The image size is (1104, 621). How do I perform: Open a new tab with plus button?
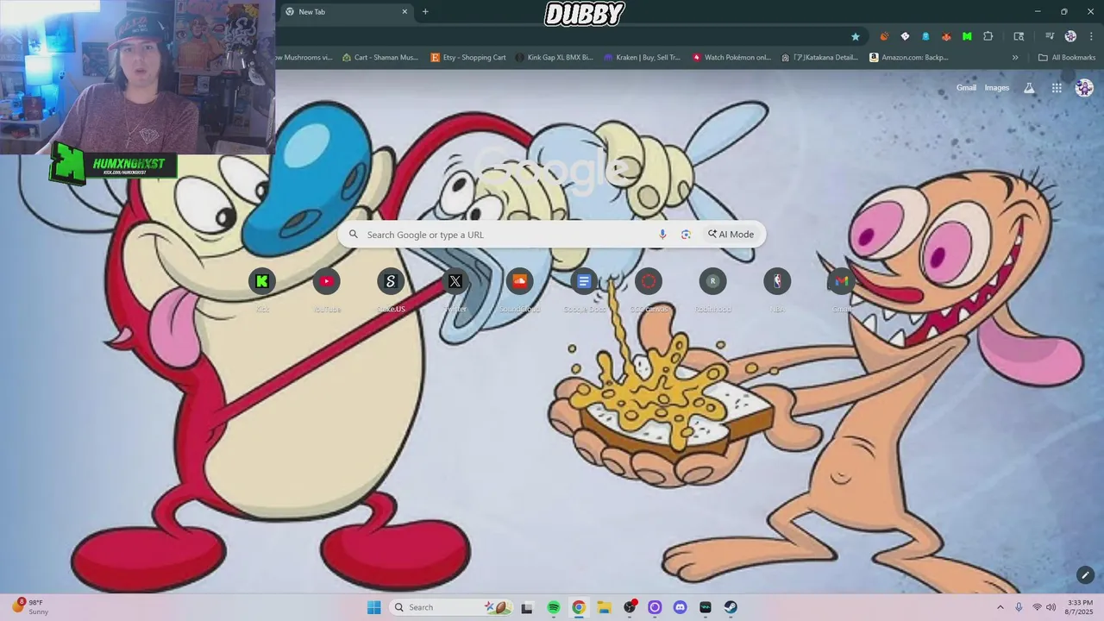point(425,12)
